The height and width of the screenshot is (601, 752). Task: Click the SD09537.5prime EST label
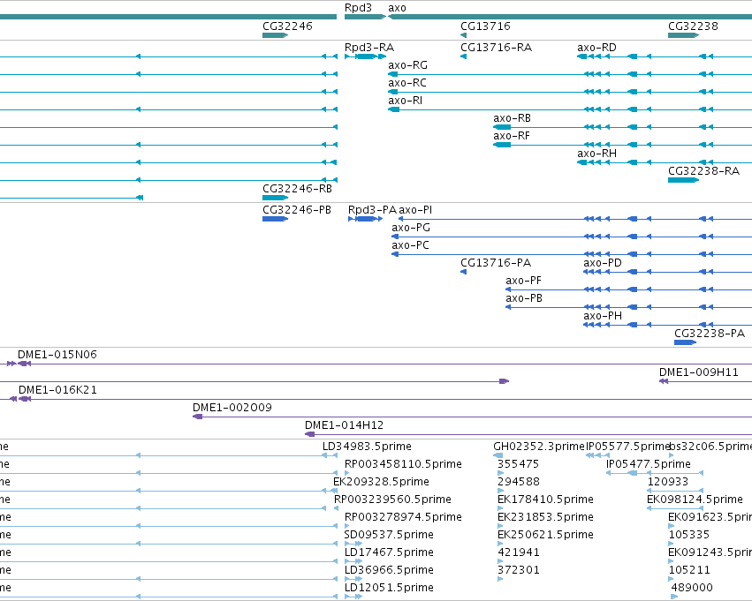pos(389,535)
